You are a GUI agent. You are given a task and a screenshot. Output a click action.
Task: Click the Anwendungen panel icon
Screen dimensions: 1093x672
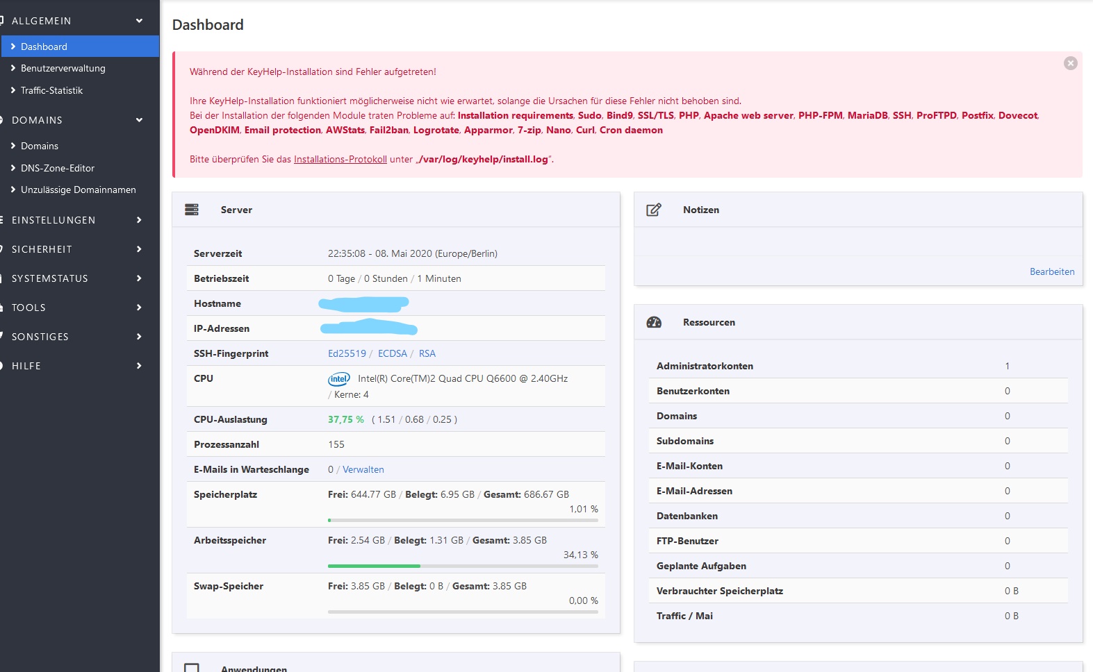click(x=192, y=668)
